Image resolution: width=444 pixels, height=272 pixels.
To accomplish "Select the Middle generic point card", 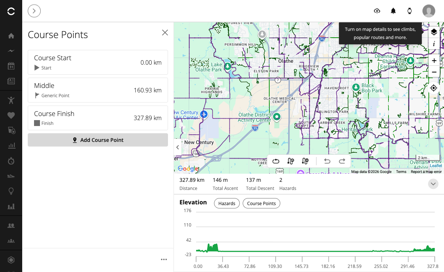I will coord(98,90).
